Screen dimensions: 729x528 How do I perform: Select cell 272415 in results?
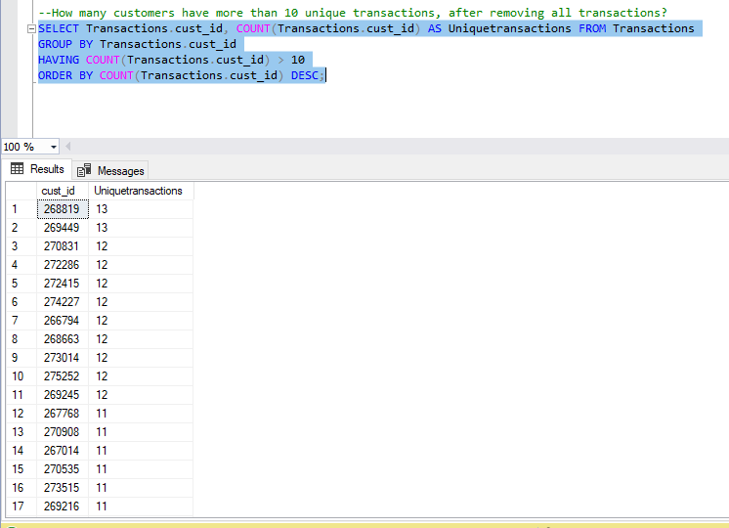(x=63, y=284)
